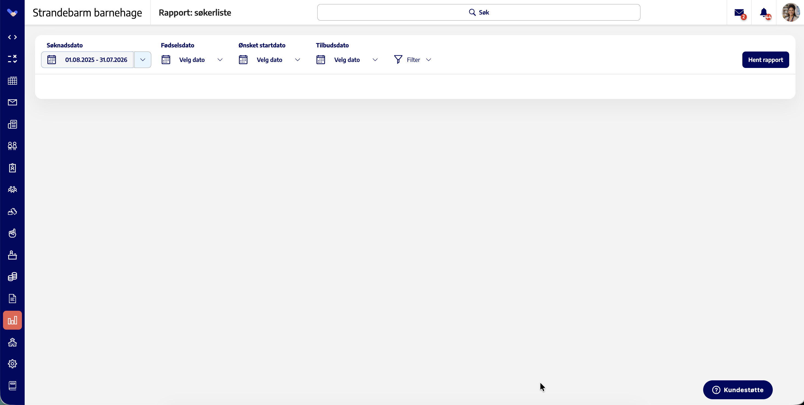Open the calendar grid icon in sidebar
The width and height of the screenshot is (804, 405).
point(12,81)
